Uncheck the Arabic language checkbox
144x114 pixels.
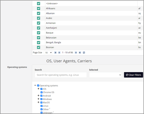pos(39,18)
